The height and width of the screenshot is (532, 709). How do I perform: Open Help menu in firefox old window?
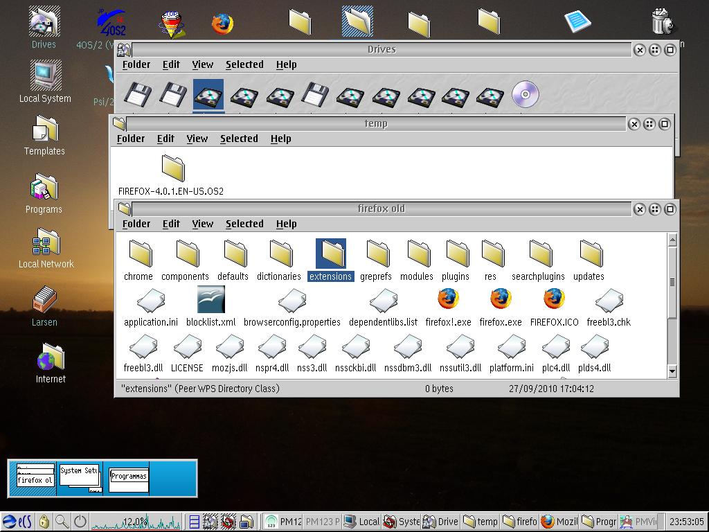tap(286, 224)
